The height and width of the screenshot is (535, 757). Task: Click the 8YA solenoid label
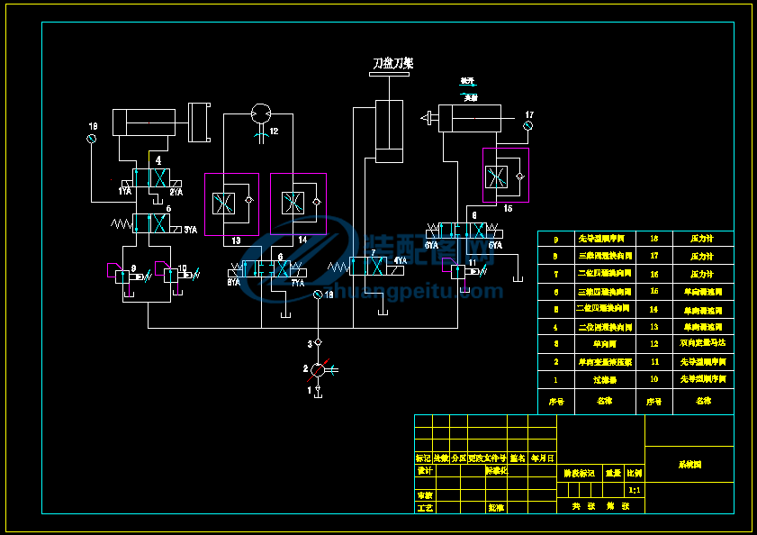(234, 282)
